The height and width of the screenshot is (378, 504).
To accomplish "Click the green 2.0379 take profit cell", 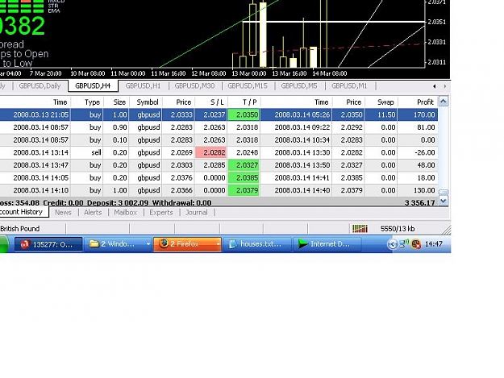I will 244,190.
